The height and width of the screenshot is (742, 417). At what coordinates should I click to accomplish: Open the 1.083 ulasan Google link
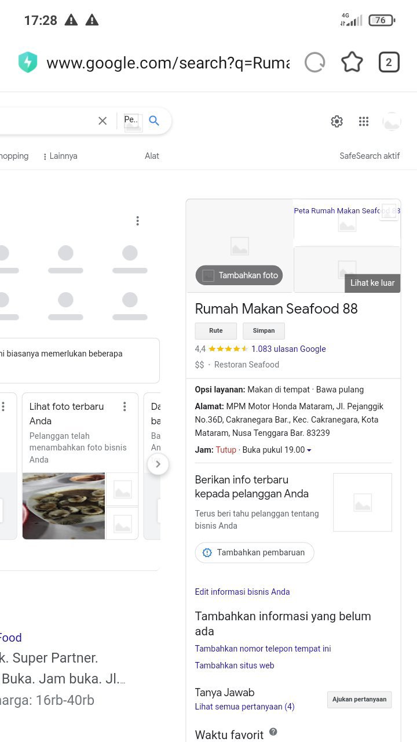[288, 349]
